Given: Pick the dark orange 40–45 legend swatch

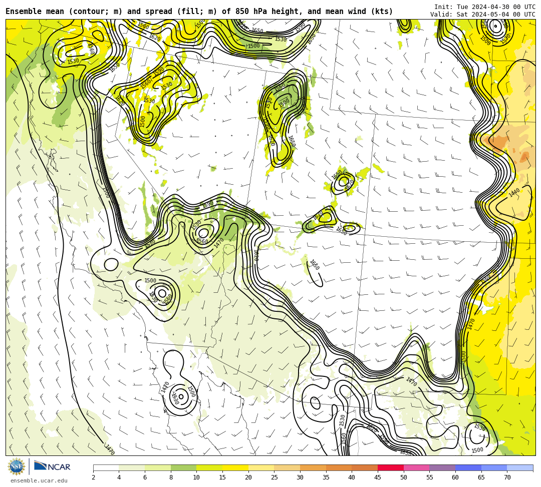Looking at the screenshot, I should (x=365, y=467).
